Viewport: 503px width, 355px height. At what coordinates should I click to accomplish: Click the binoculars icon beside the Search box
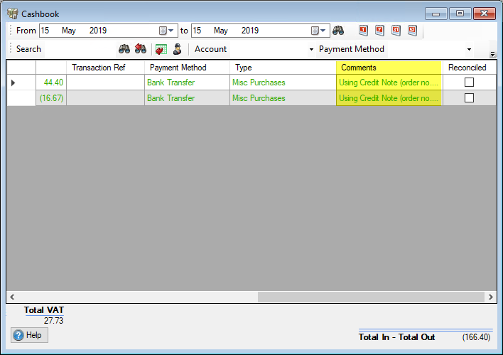124,49
